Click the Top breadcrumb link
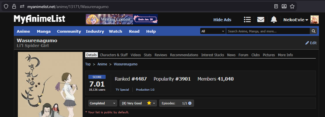The image size is (325, 117). (88, 64)
